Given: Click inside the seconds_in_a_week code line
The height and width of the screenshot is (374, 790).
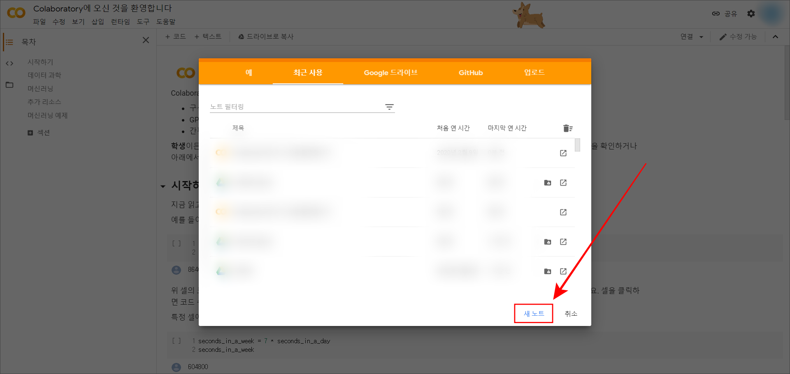Looking at the screenshot, I should click(x=264, y=341).
